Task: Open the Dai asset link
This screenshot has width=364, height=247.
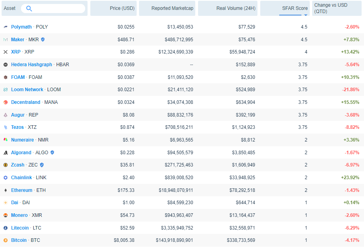Action: pyautogui.click(x=15, y=202)
